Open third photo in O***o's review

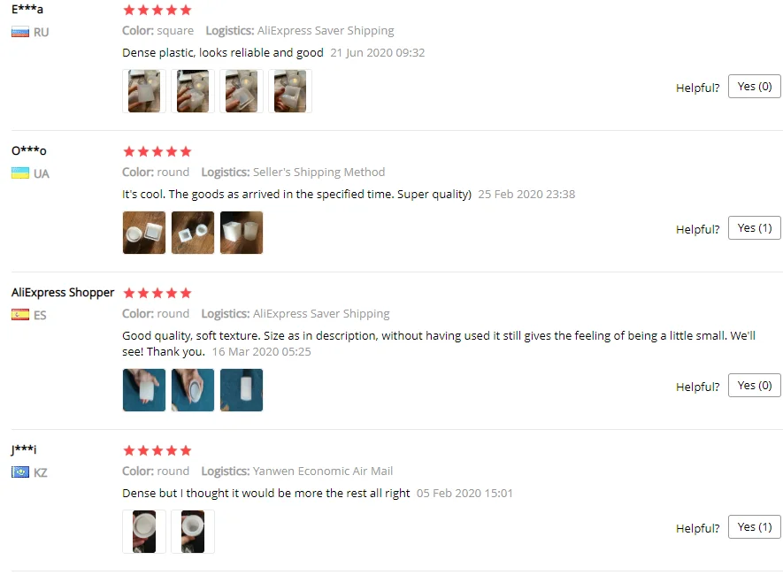pos(242,233)
